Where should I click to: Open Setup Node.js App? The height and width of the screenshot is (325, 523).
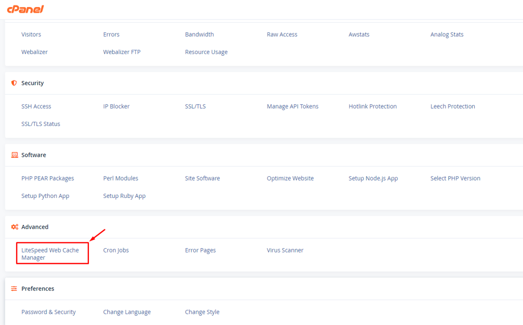[x=373, y=178]
